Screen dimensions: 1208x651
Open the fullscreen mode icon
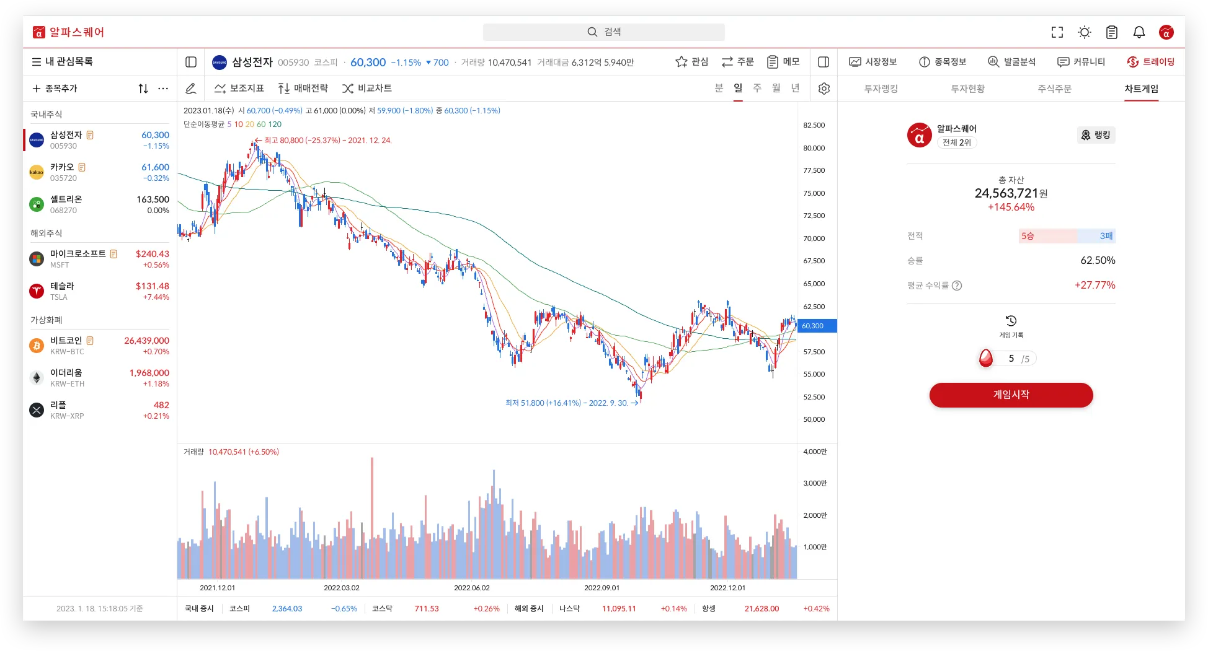pos(1057,32)
